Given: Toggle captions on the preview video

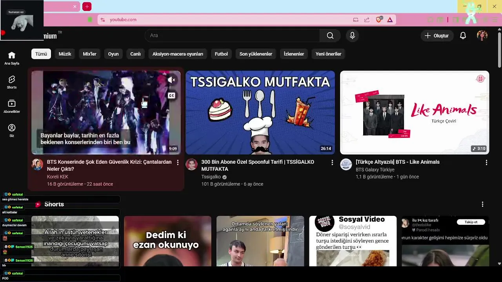Looking at the screenshot, I should coord(171,96).
